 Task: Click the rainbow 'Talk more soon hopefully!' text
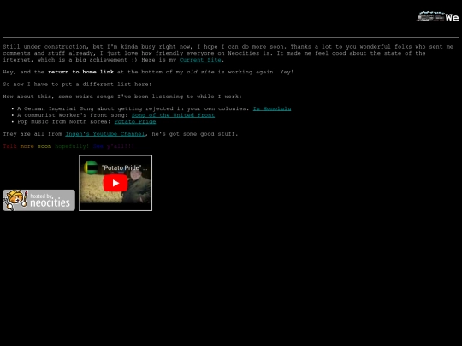(46, 146)
